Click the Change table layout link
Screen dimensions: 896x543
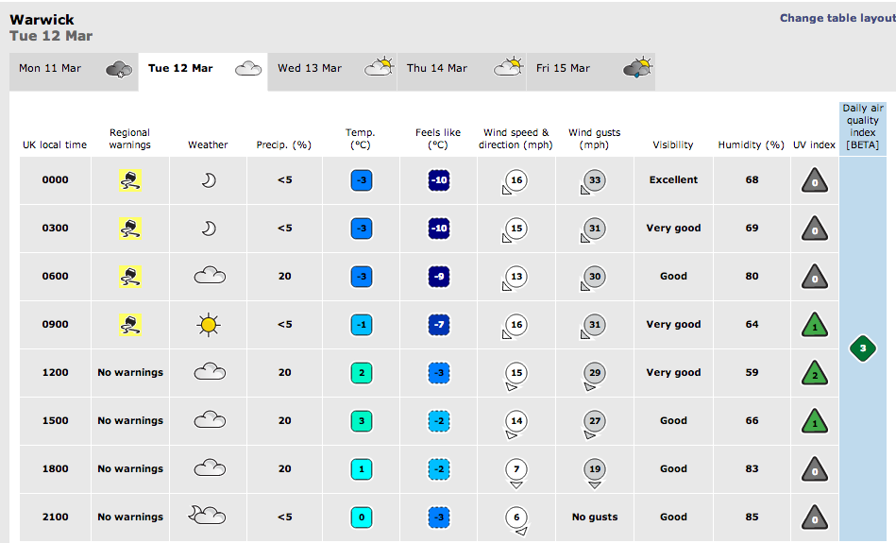click(x=837, y=18)
